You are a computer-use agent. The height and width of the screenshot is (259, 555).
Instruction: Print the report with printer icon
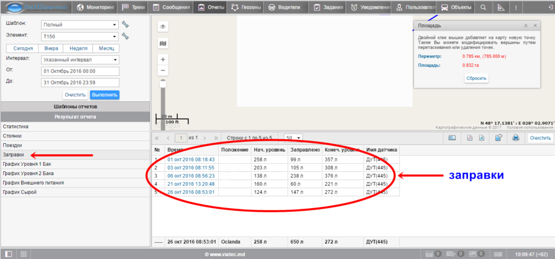[516, 138]
